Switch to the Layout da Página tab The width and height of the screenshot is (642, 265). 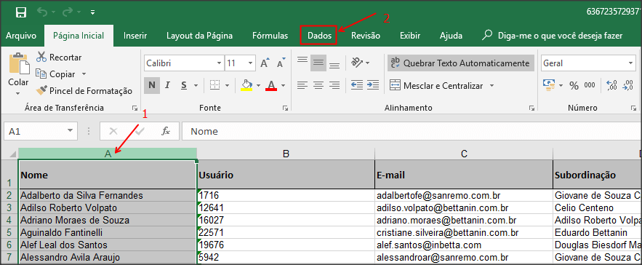coord(199,36)
